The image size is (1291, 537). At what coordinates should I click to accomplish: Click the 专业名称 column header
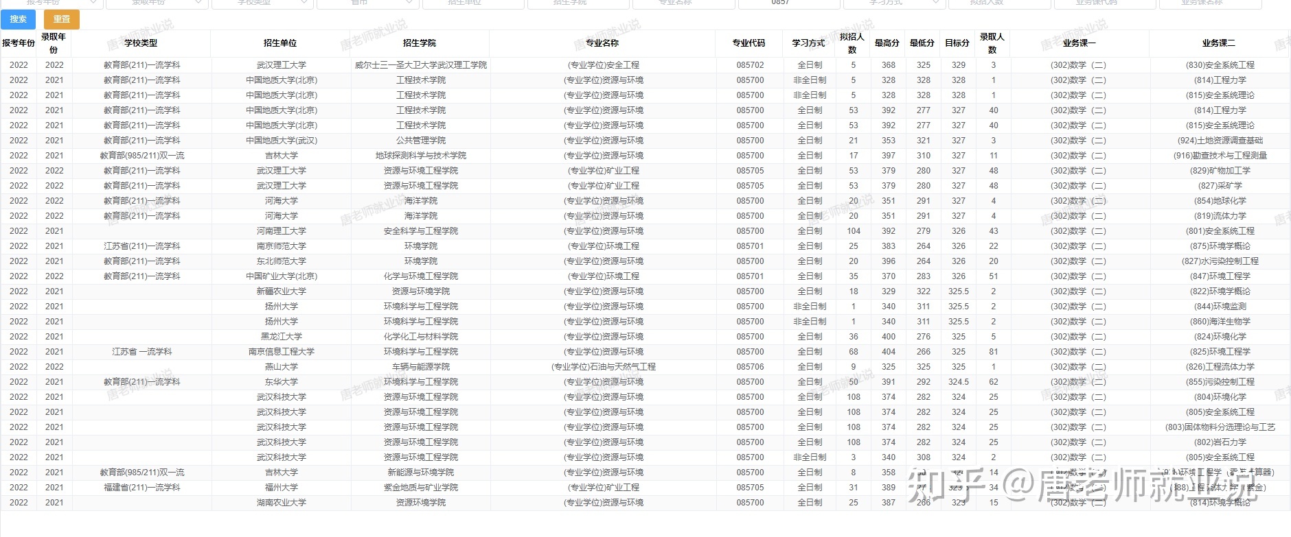click(602, 43)
